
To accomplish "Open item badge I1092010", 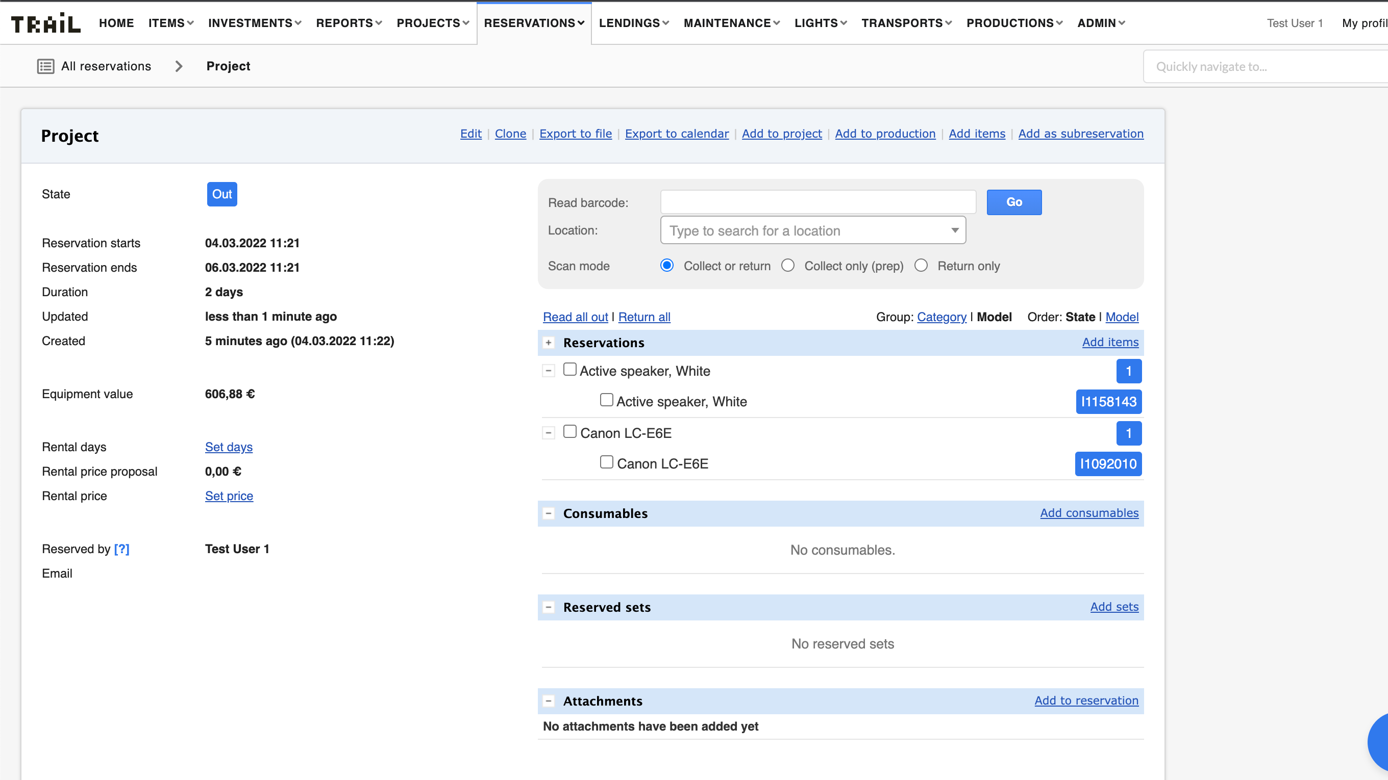I will coord(1108,463).
